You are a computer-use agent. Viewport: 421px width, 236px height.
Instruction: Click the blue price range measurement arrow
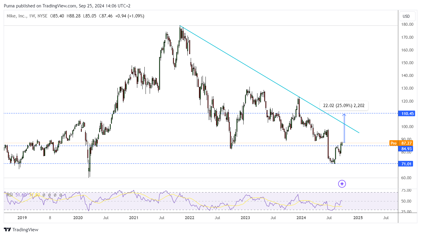coord(344,128)
